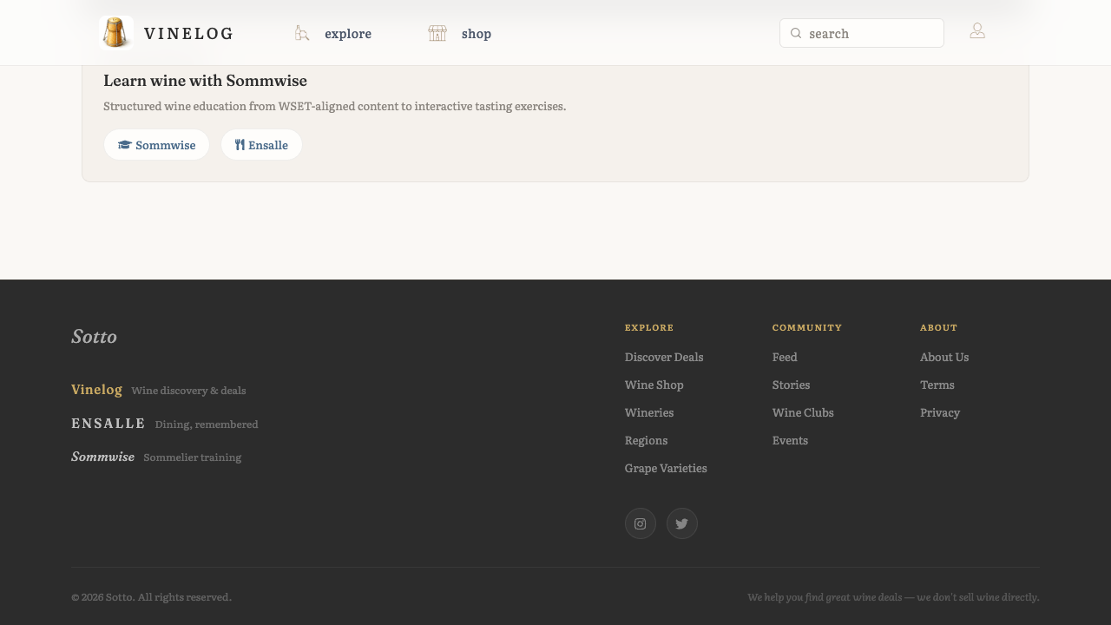Image resolution: width=1111 pixels, height=625 pixels.
Task: Click the shop storefront icon
Action: (437, 33)
